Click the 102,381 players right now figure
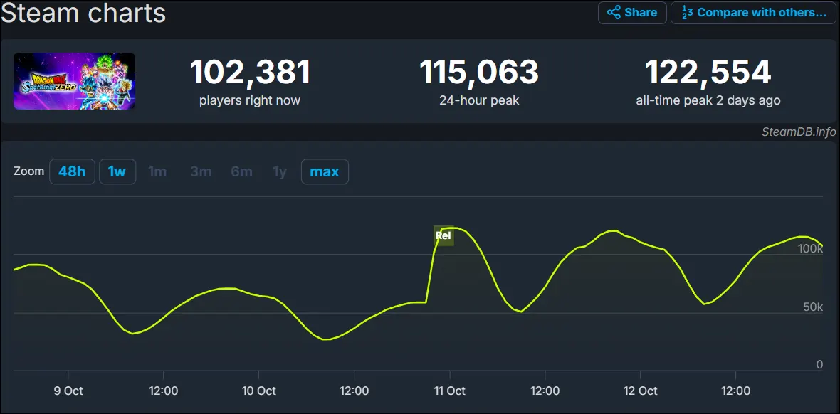The image size is (840, 414). click(x=250, y=73)
